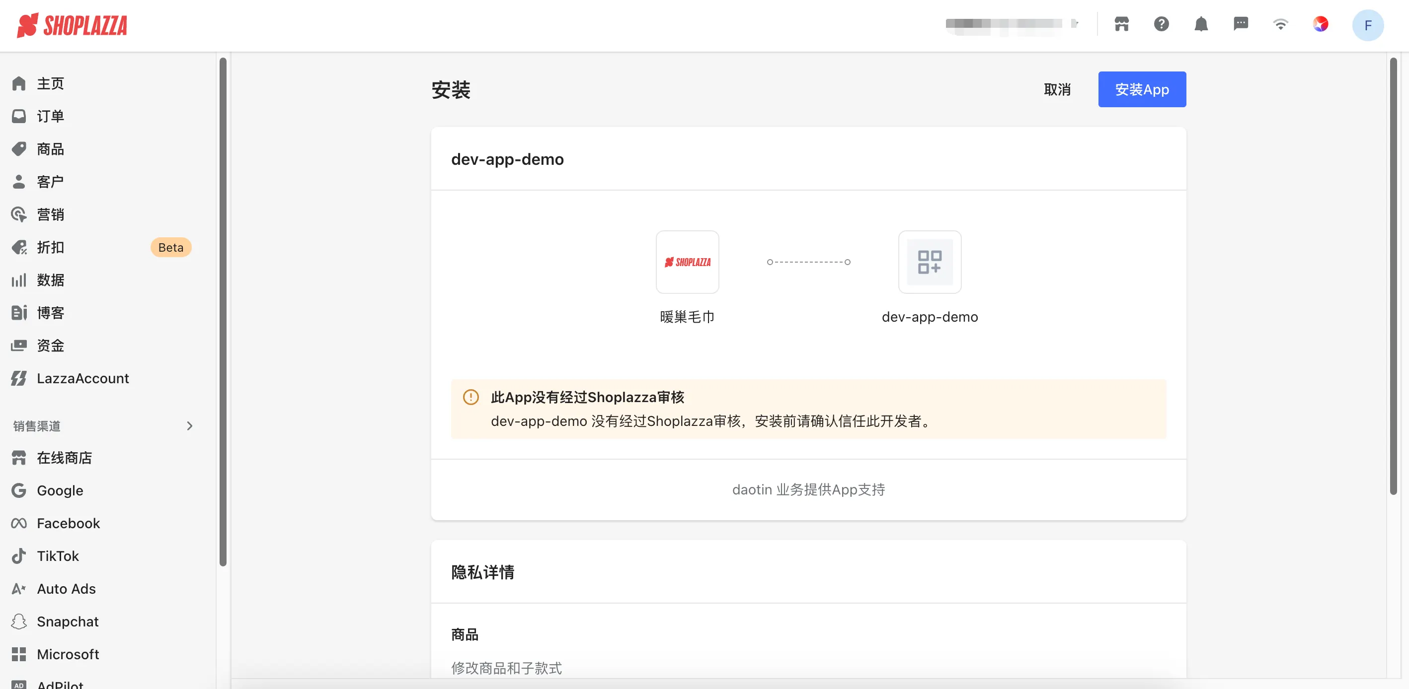Viewport: 1409px width, 689px height.
Task: Click the 此App没有经过Shoplazza审核 warning title
Action: (x=587, y=397)
